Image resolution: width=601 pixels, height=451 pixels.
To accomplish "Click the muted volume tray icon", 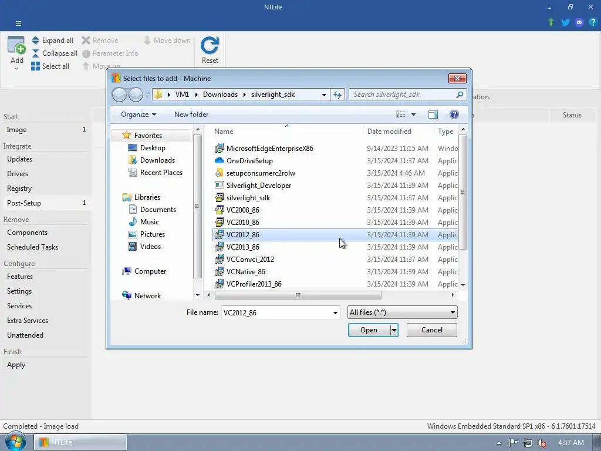I will tap(542, 443).
